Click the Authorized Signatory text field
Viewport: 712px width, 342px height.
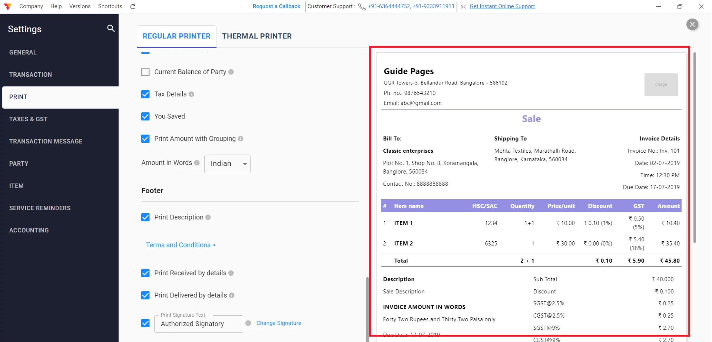(198, 324)
